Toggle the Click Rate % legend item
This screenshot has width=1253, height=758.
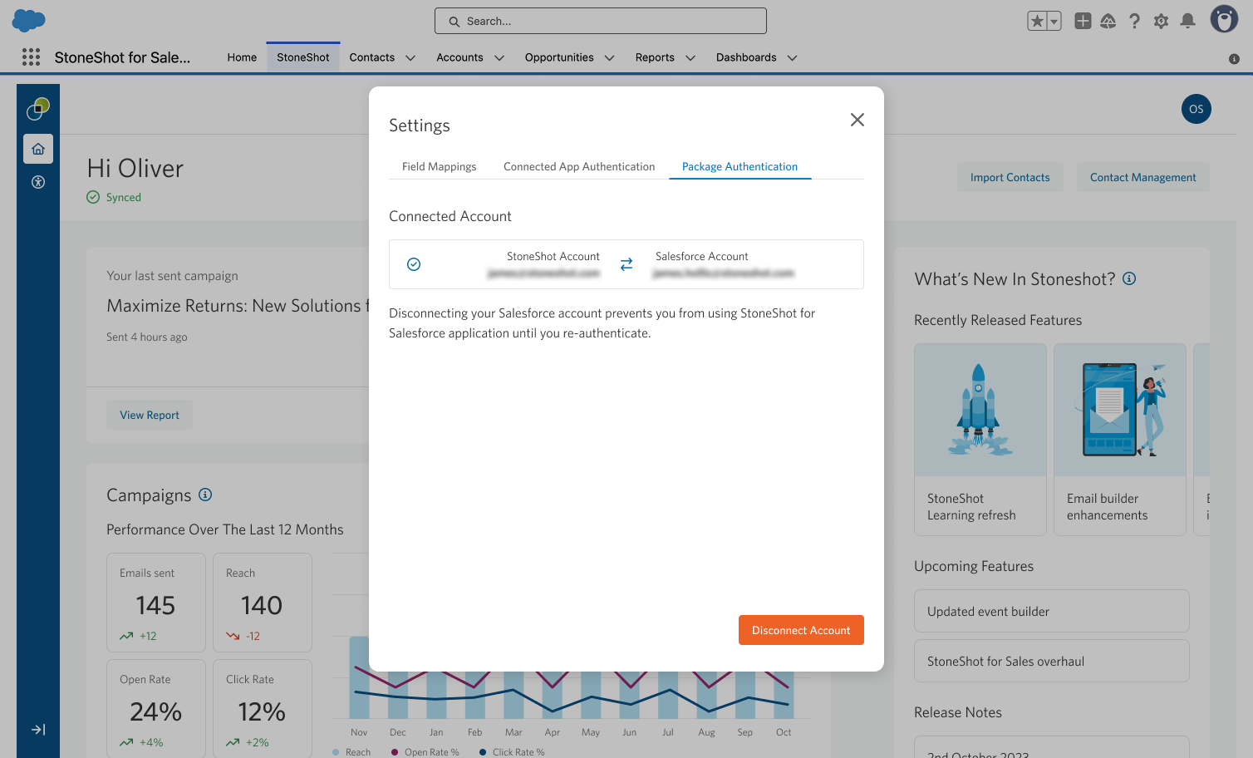[512, 752]
